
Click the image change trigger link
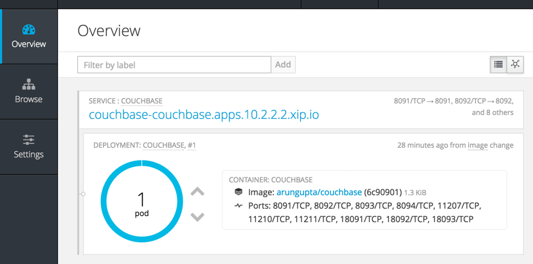point(478,145)
